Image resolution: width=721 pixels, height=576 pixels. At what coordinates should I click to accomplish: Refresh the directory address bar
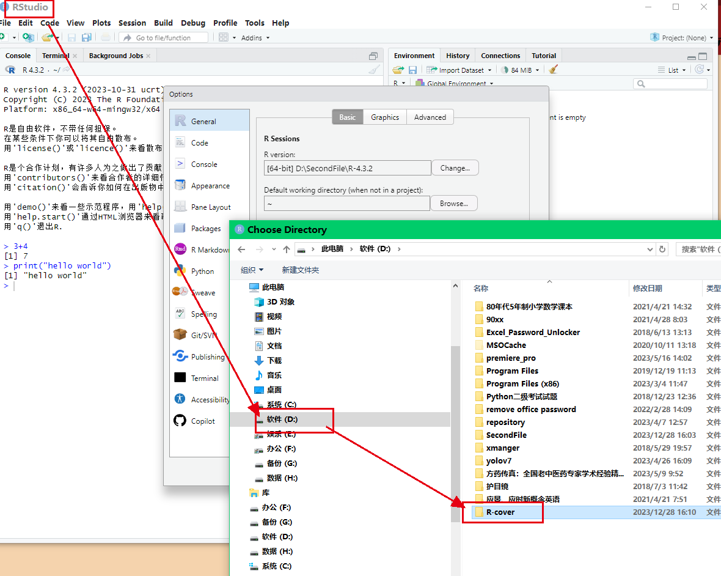(662, 249)
